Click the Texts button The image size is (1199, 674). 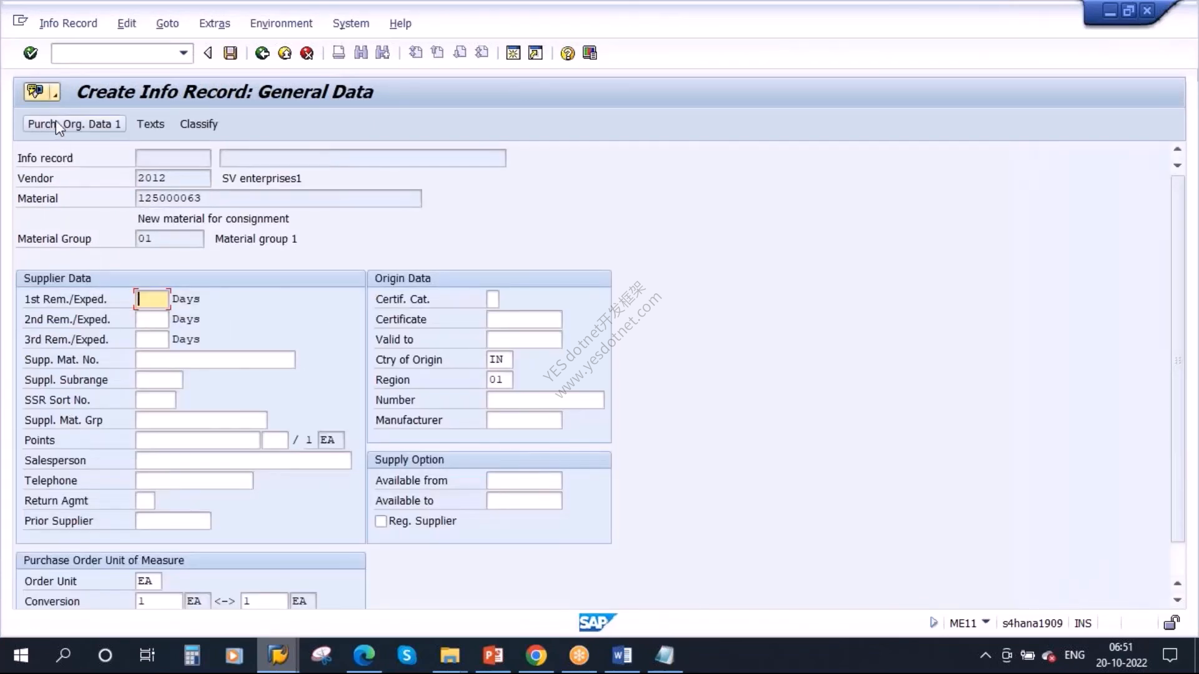point(150,124)
